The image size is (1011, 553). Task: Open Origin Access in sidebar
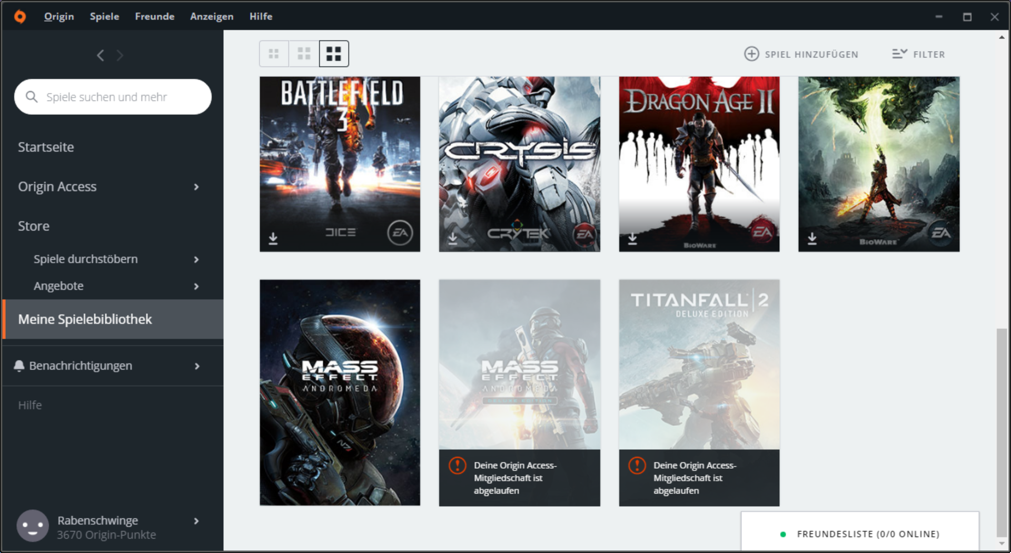(57, 186)
